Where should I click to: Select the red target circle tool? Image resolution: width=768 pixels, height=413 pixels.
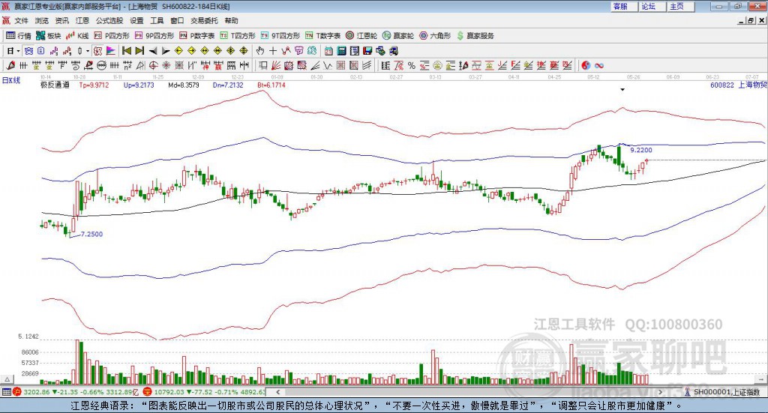[x=153, y=65]
